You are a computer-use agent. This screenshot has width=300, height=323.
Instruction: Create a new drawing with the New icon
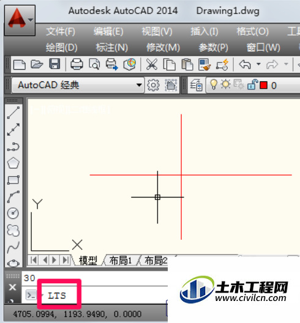[20, 64]
